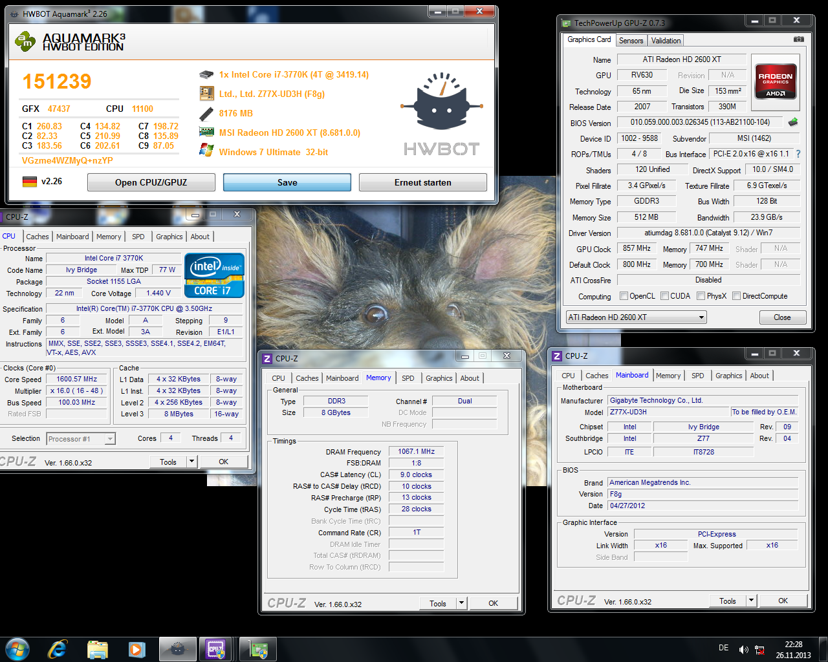The image size is (828, 662).
Task: Click the Memory Size value 512 MB
Action: [x=646, y=217]
